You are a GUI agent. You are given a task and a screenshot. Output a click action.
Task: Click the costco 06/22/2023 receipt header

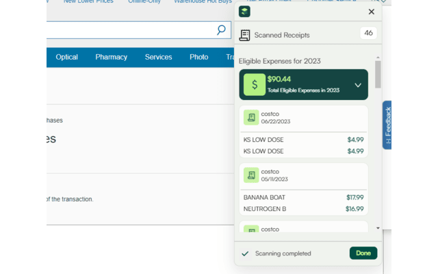click(x=303, y=118)
